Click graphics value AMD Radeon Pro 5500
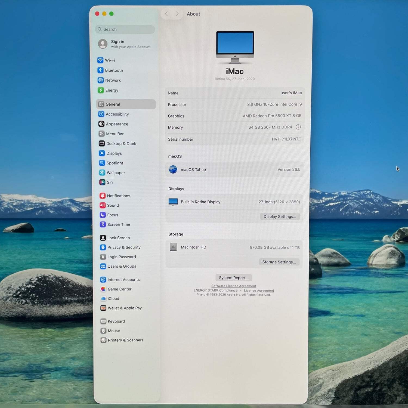The height and width of the screenshot is (408, 408). click(x=272, y=116)
